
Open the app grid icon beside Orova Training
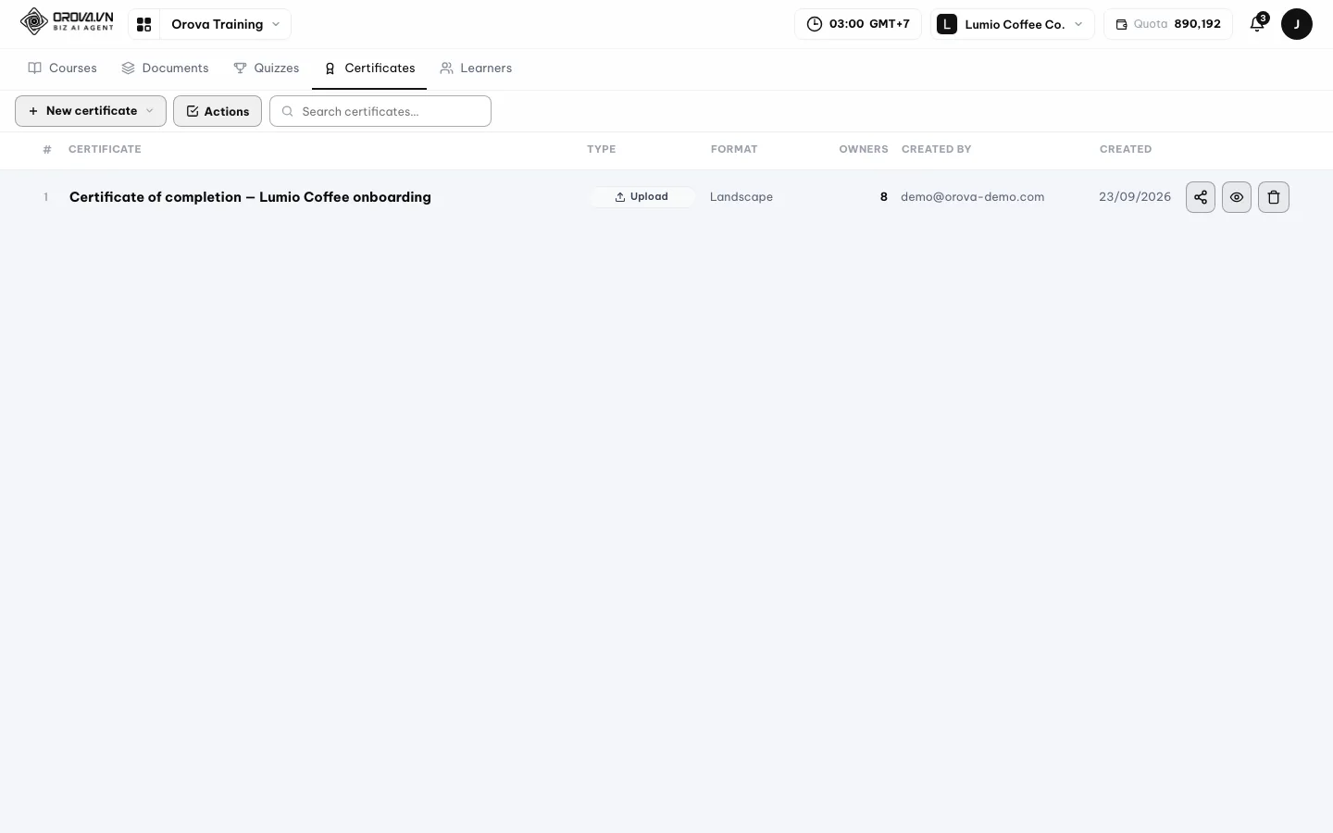[x=143, y=24]
